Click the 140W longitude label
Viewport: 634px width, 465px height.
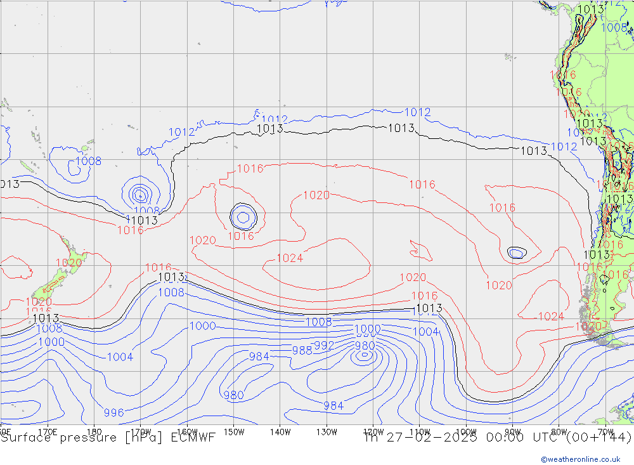(x=280, y=432)
